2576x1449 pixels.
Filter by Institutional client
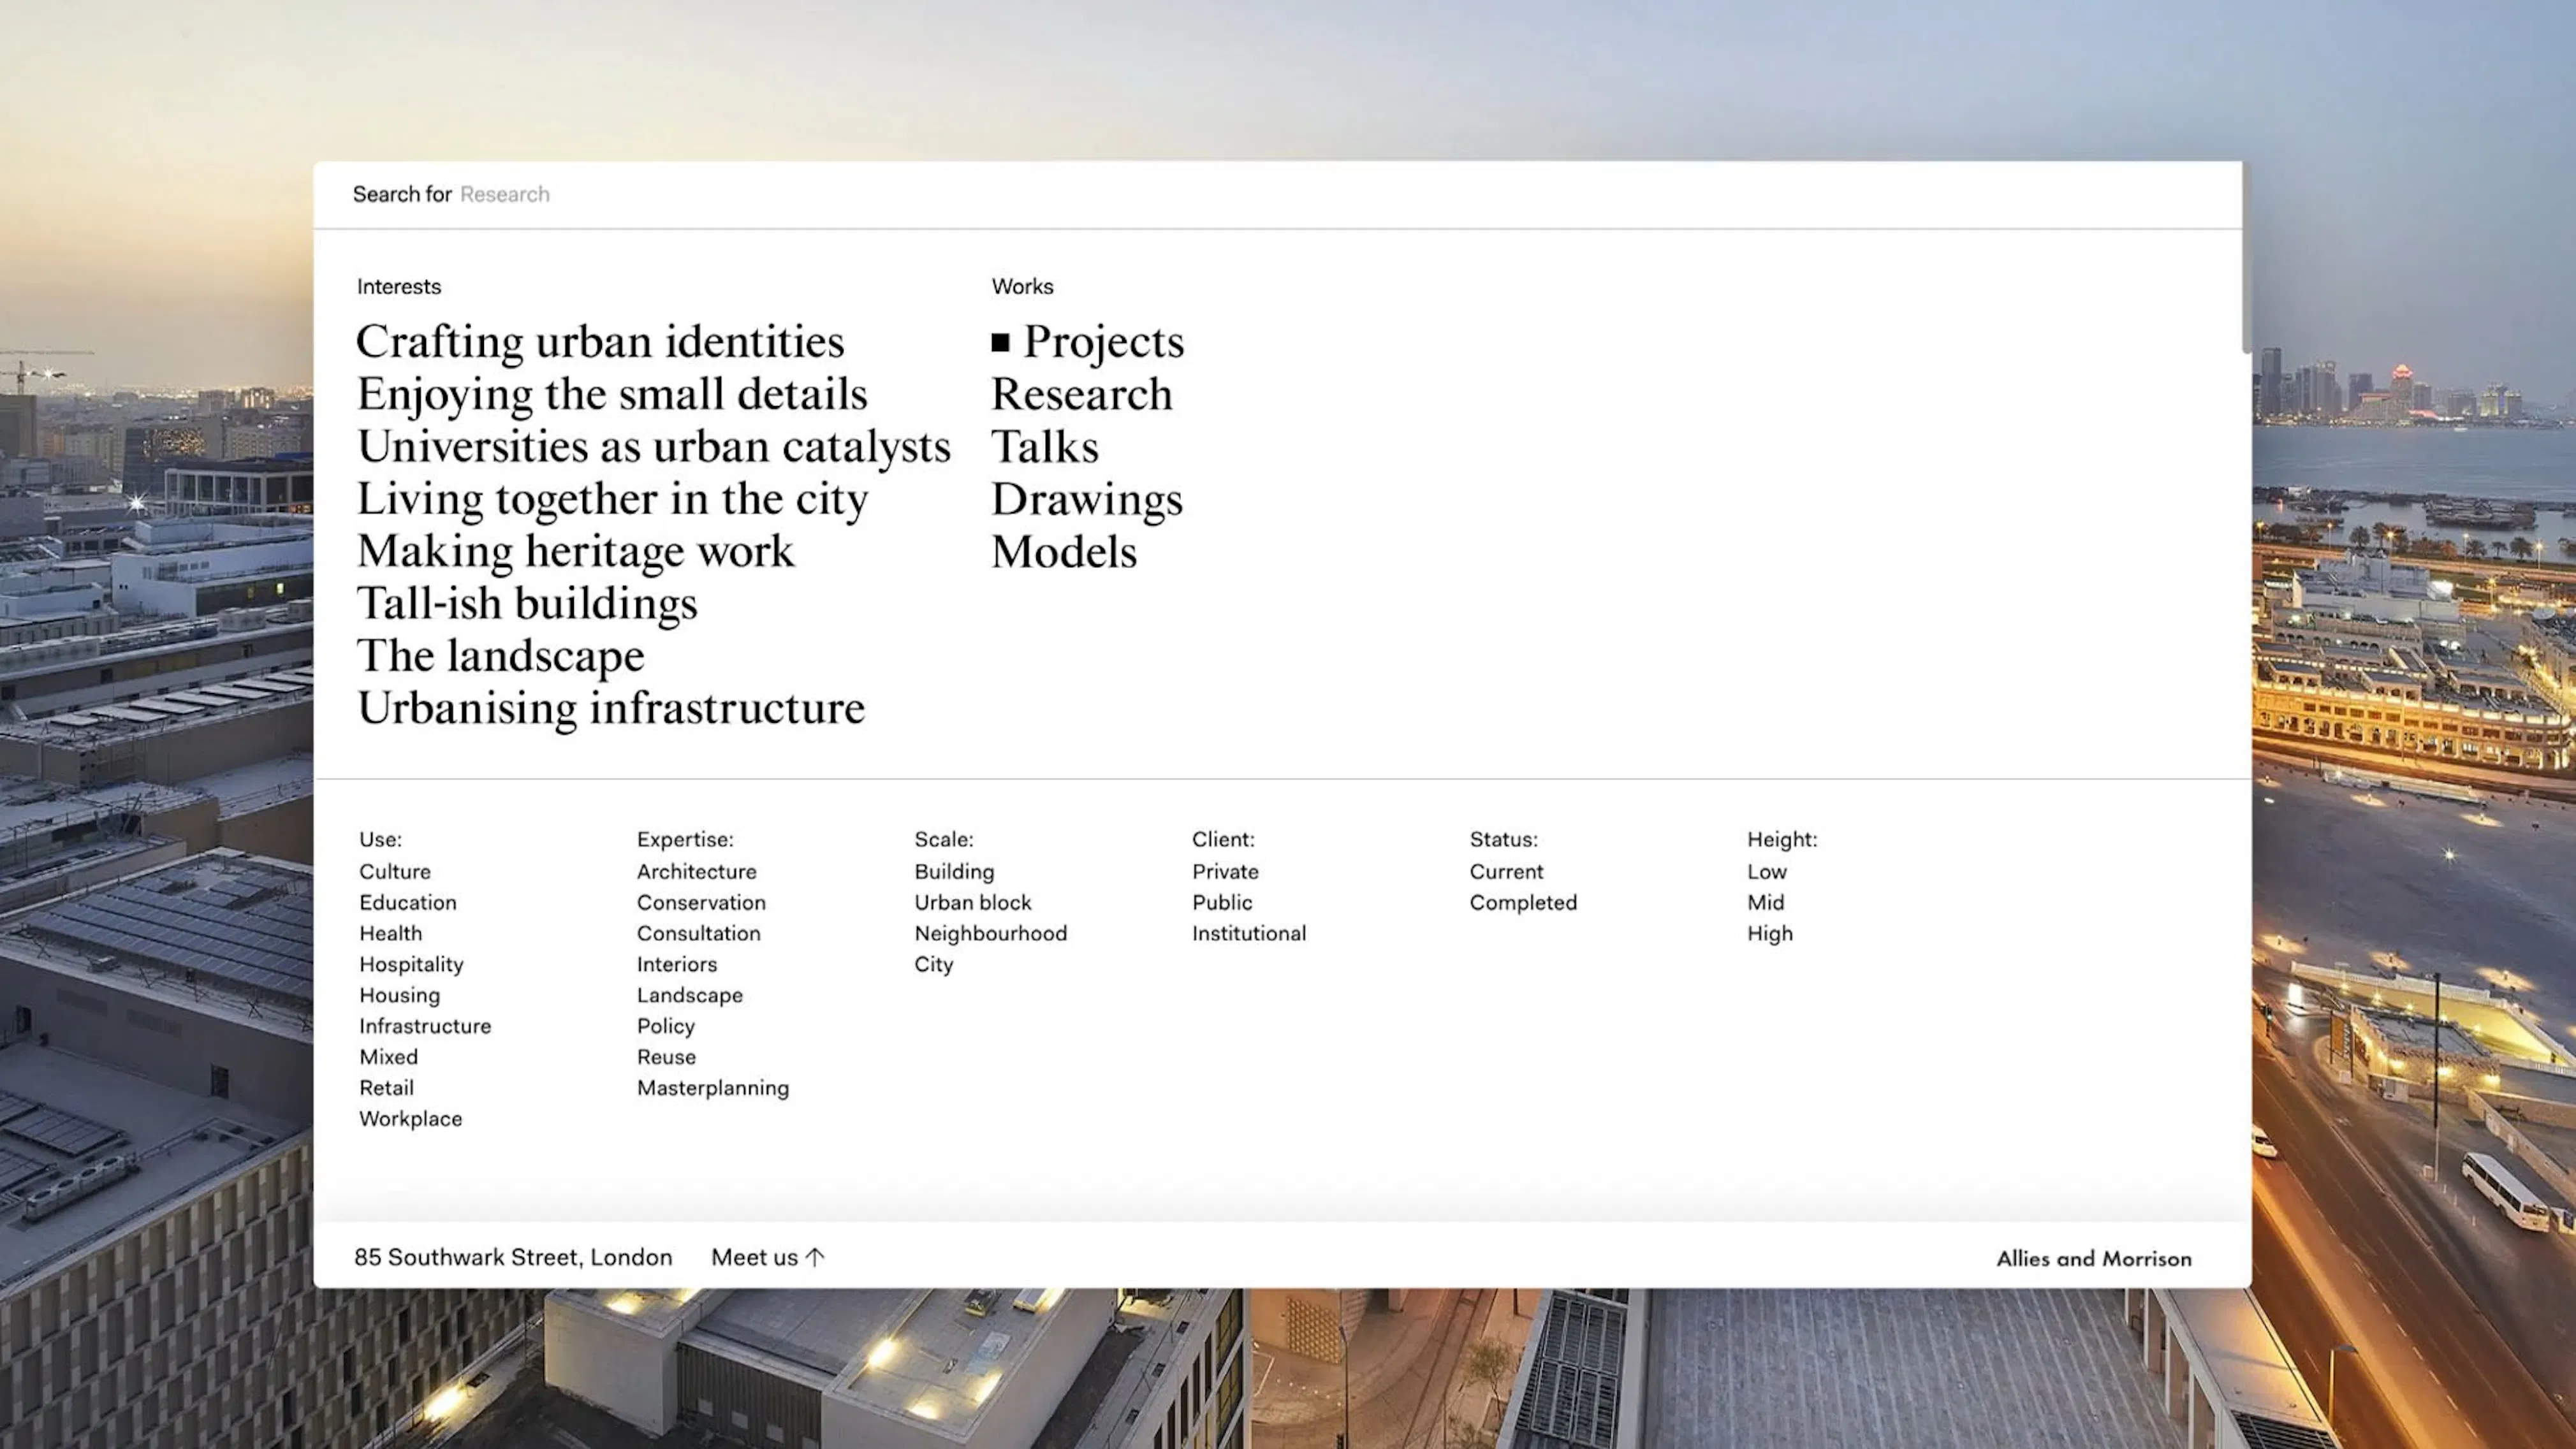pyautogui.click(x=1248, y=933)
